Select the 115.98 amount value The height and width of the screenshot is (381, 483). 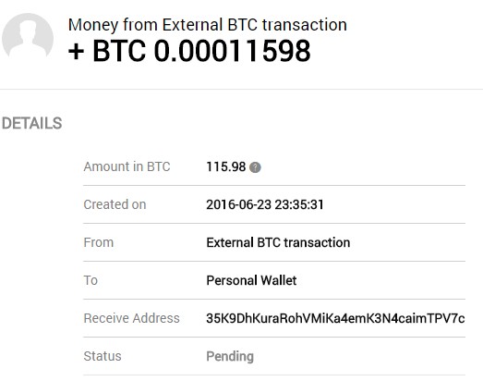(x=225, y=166)
